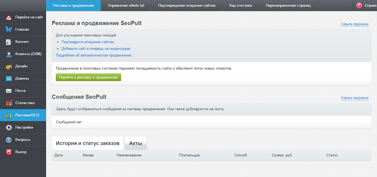The image size is (377, 177).
Task: Open the Перейти на сайт sidebar item
Action: click(x=29, y=17)
